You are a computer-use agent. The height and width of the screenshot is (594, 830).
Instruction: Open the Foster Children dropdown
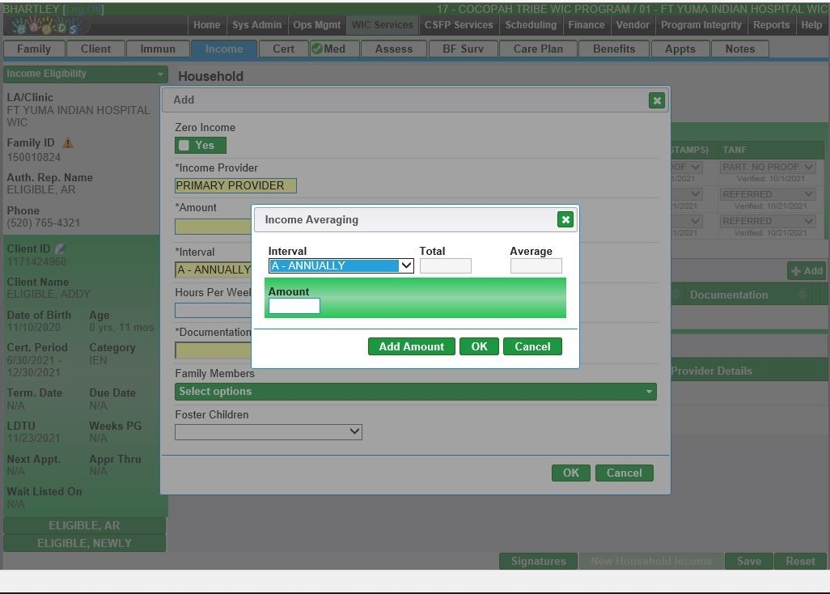[268, 432]
